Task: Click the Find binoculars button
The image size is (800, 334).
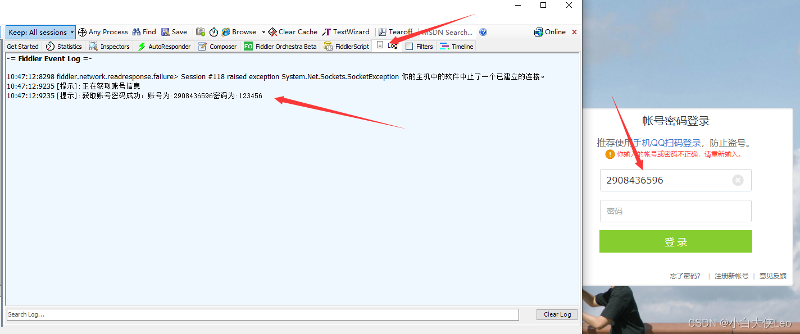Action: (x=144, y=32)
